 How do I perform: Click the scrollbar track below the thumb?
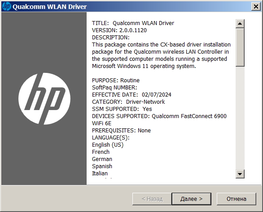240,118
